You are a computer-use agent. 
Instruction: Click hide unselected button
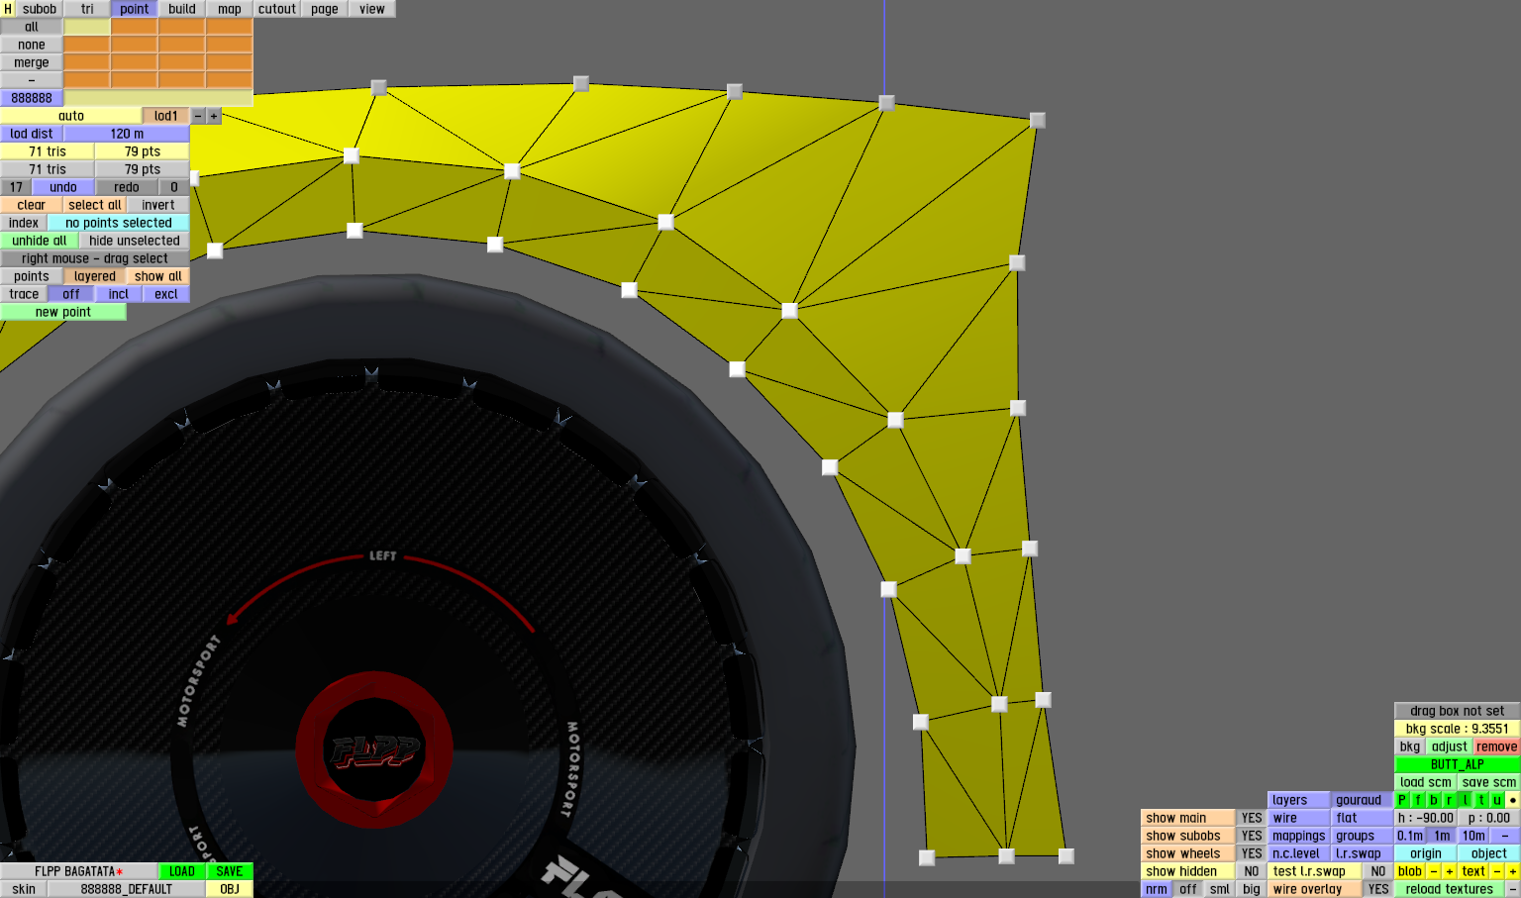pos(135,241)
